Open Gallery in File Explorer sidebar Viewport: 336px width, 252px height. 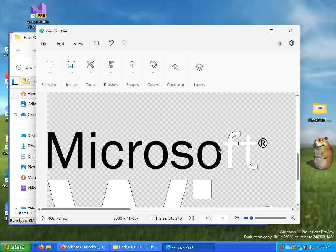click(29, 104)
